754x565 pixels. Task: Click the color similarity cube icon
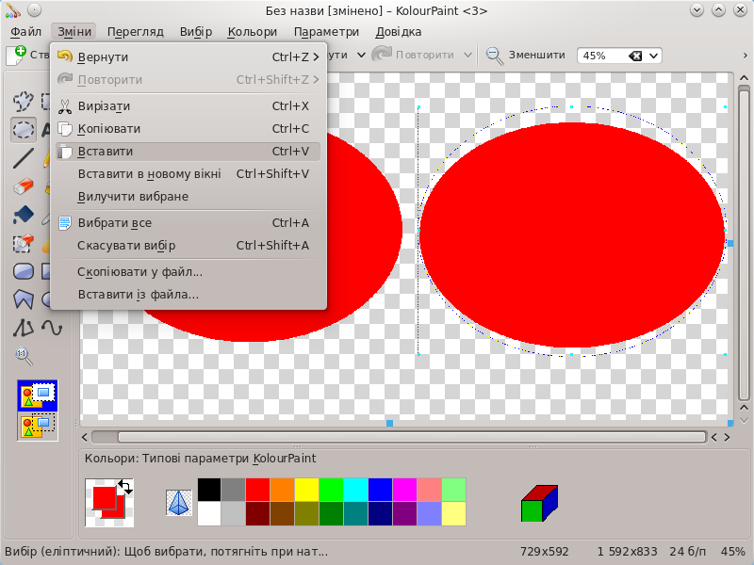click(539, 503)
